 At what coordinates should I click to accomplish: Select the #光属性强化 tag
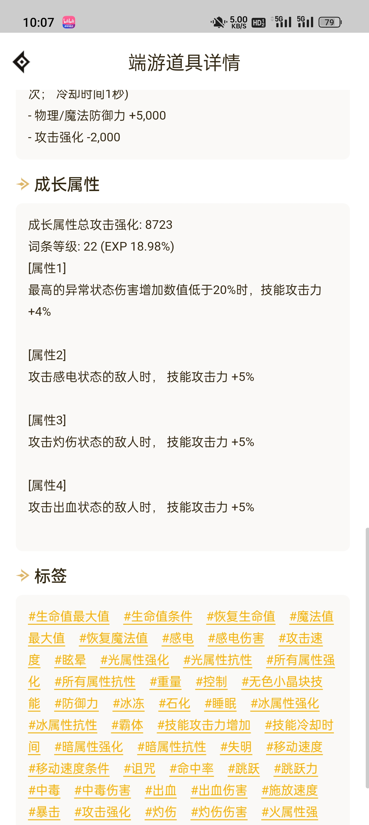(135, 660)
